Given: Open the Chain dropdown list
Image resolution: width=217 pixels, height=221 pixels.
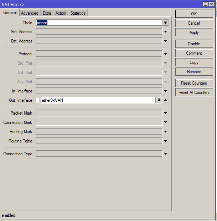Looking at the screenshot, I should point(166,22).
